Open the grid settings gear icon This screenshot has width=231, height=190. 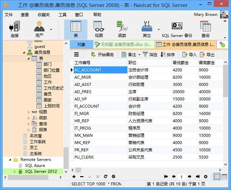point(205,177)
